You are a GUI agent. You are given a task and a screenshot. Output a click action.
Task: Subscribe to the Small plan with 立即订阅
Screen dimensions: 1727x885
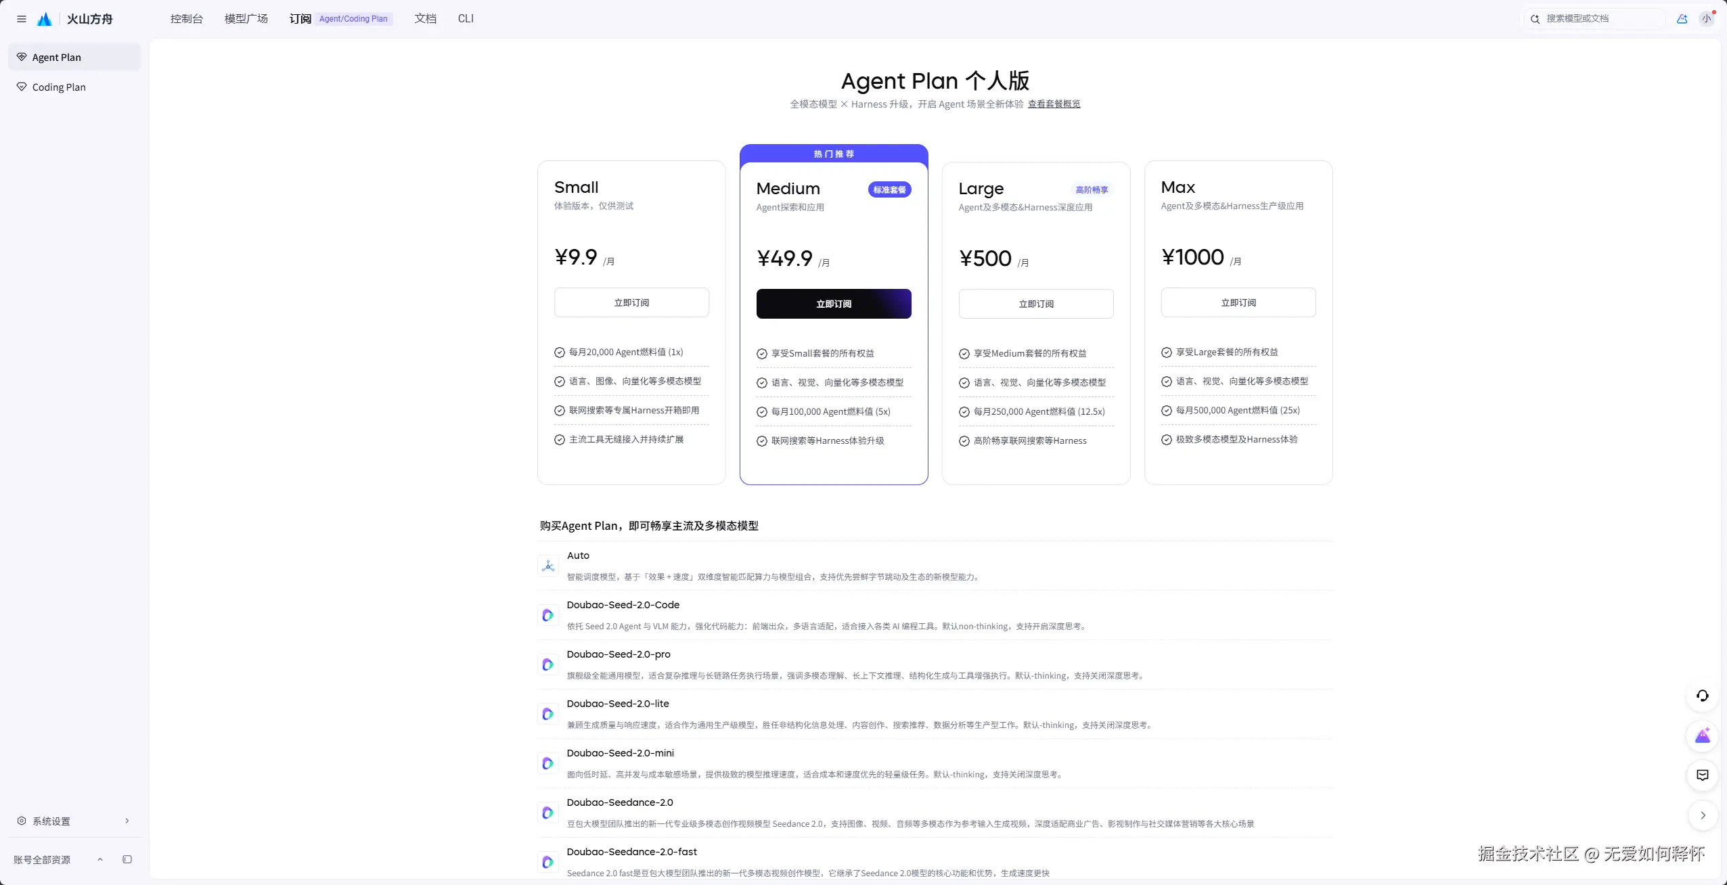tap(631, 302)
